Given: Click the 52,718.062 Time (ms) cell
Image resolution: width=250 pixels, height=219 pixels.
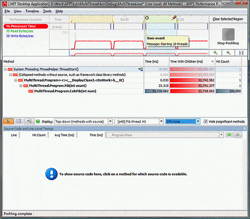Looking at the screenshot, I should (x=157, y=91).
